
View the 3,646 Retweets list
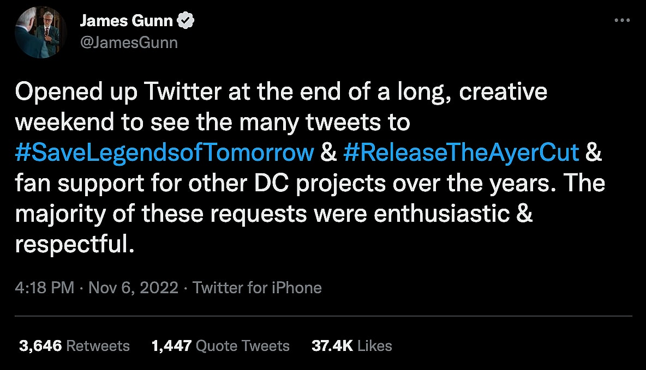75,345
